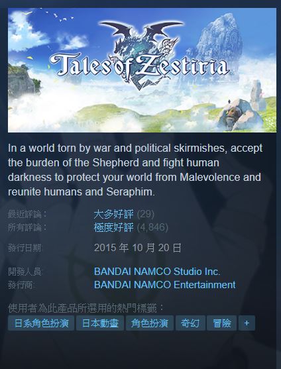Image resolution: width=281 pixels, height=369 pixels.
Task: View recent reviews rated 大多好評
Action: pyautogui.click(x=114, y=214)
